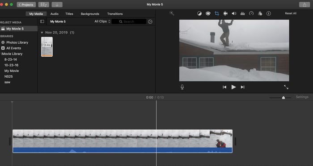Open Noise Reduction and Equalizer icon
Viewport: 313px width, 166px height.
click(242, 13)
